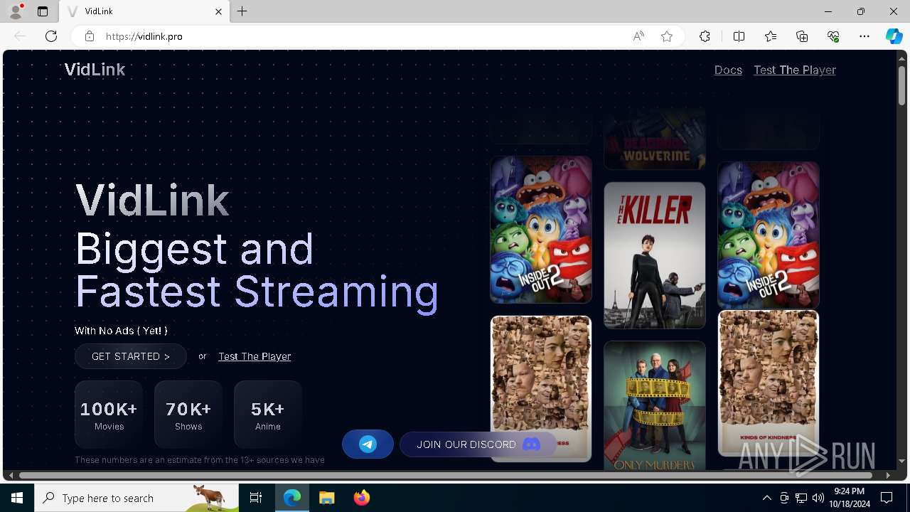Screen dimensions: 910x512
Task: Click the horizontal page scrollbar
Action: (x=446, y=475)
